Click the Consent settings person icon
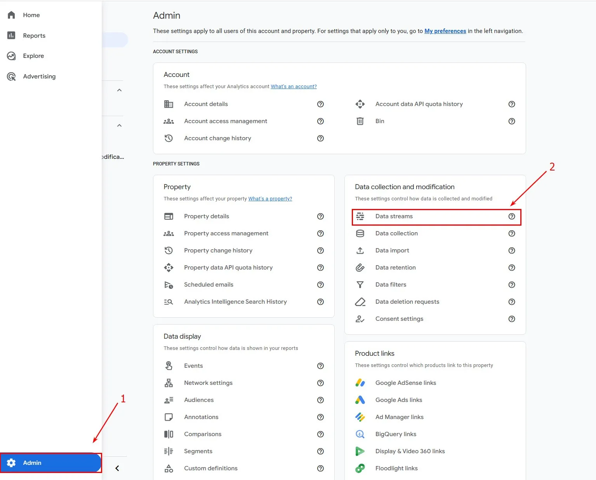Viewport: 596px width, 480px height. 360,319
